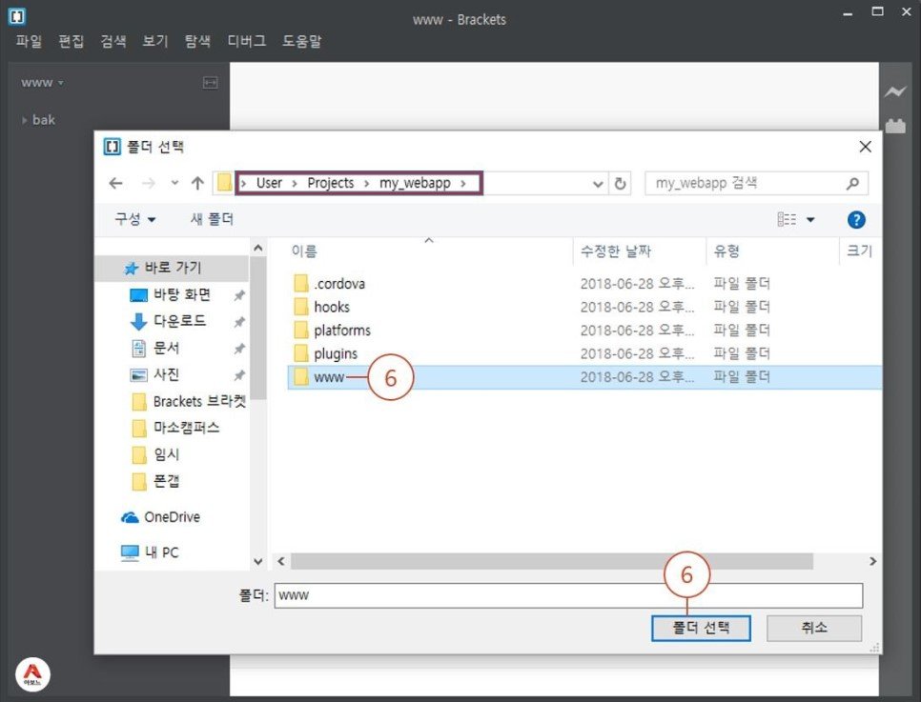Expand chevron after User in path
This screenshot has width=921, height=702.
[295, 184]
